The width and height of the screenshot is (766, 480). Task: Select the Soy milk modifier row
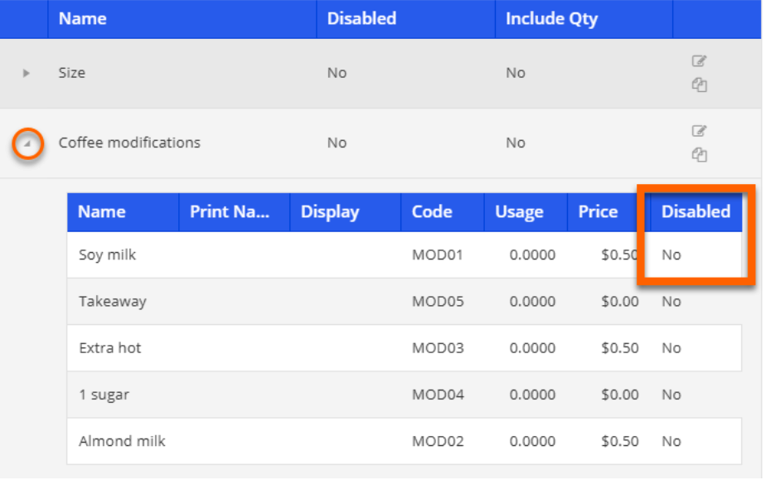pyautogui.click(x=108, y=255)
